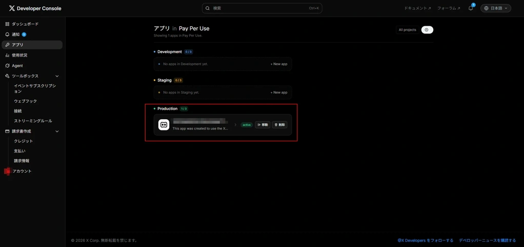Click the dashboard grid icon
The width and height of the screenshot is (524, 247).
pos(7,24)
